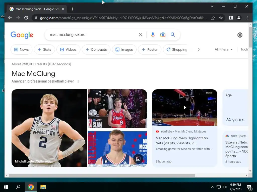257x192 pixels.
Task: Open Slam Dunk contest Phila photo
Action: pos(117,108)
